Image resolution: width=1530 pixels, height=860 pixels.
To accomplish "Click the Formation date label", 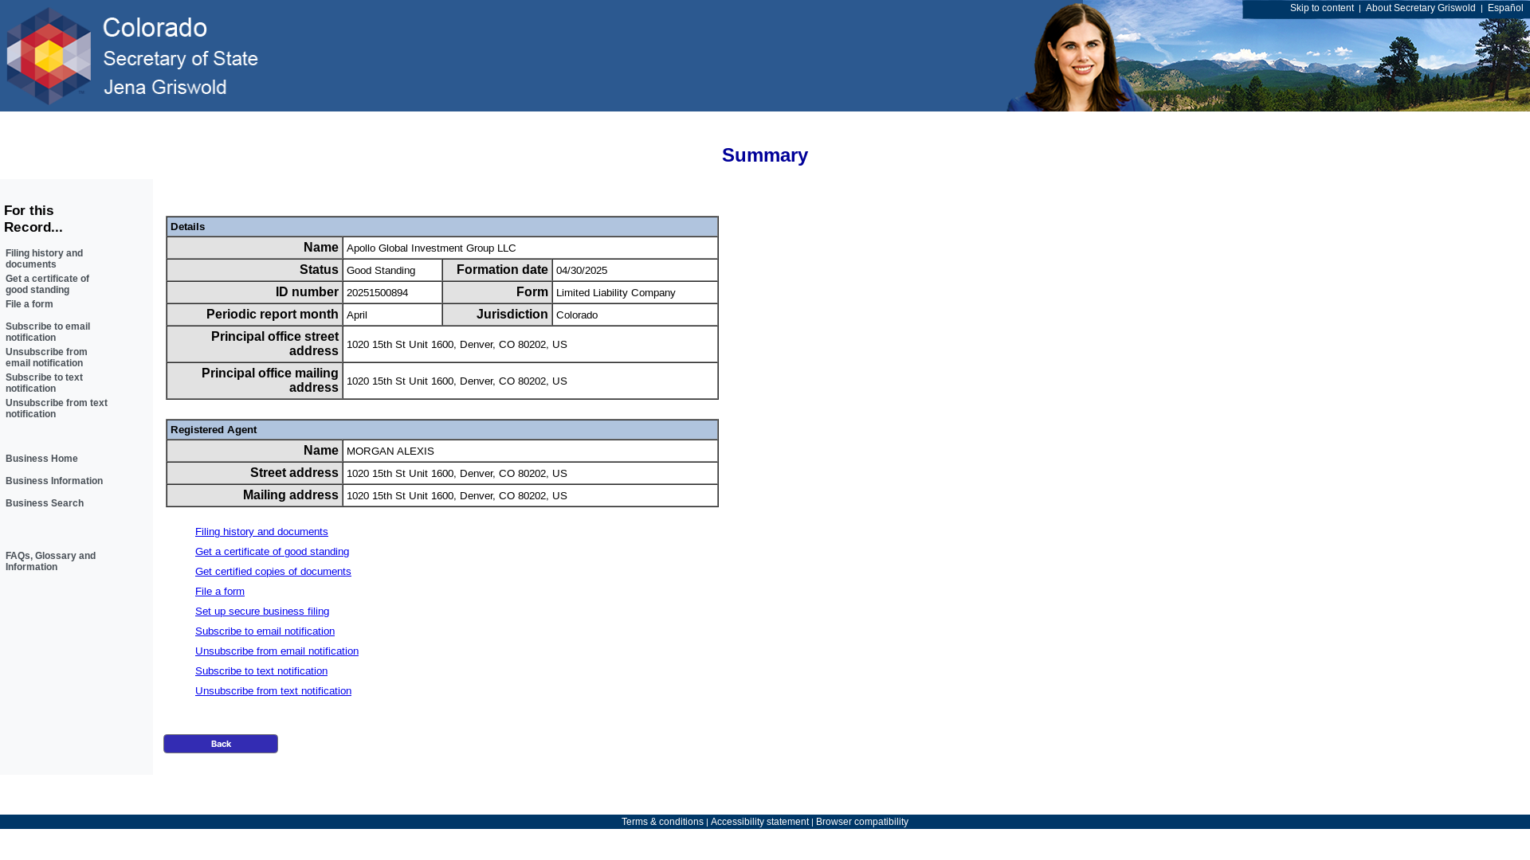I will [x=502, y=270].
